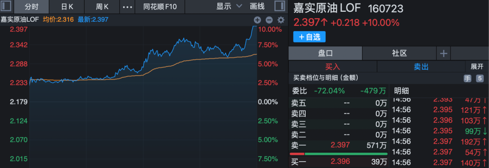Click the stock name 嘉实原油LOF title
This screenshot has height=168, width=489.
click(x=327, y=8)
